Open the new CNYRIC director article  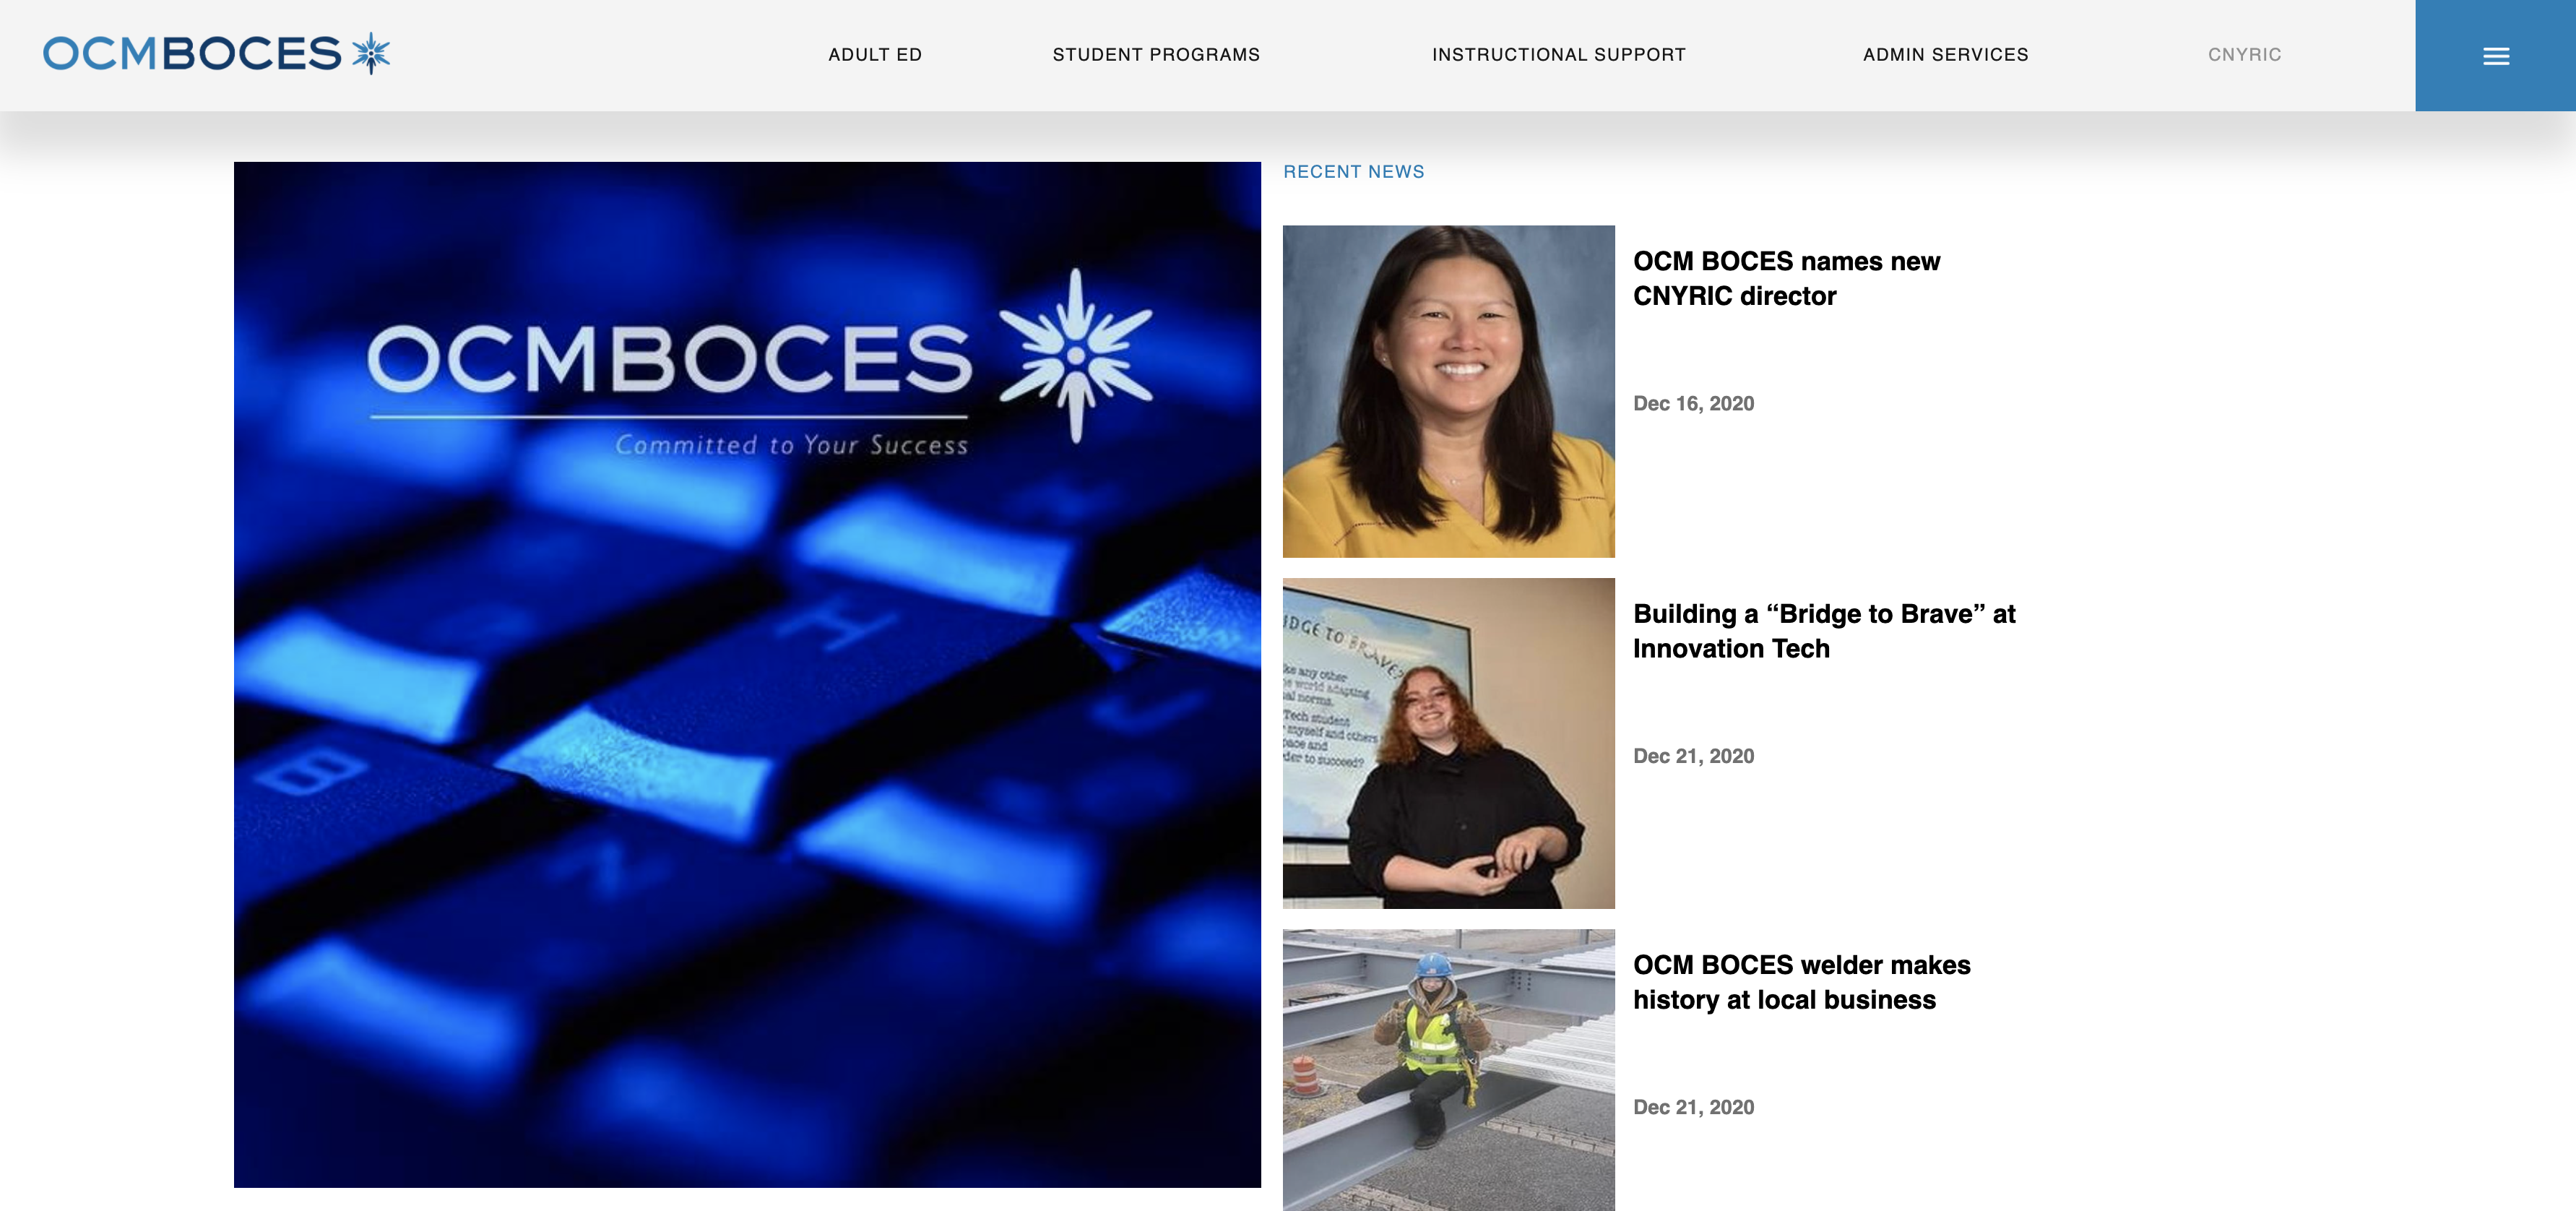point(1786,279)
